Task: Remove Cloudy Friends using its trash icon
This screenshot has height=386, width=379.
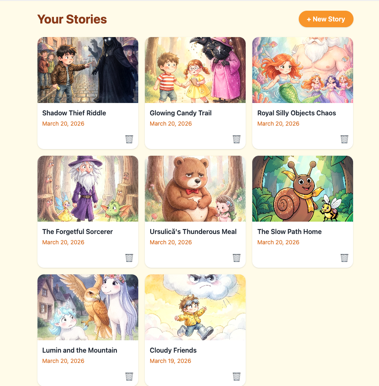Action: tap(237, 377)
